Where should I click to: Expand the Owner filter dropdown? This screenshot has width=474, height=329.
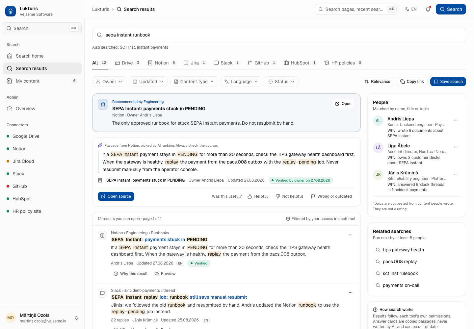[x=109, y=82]
